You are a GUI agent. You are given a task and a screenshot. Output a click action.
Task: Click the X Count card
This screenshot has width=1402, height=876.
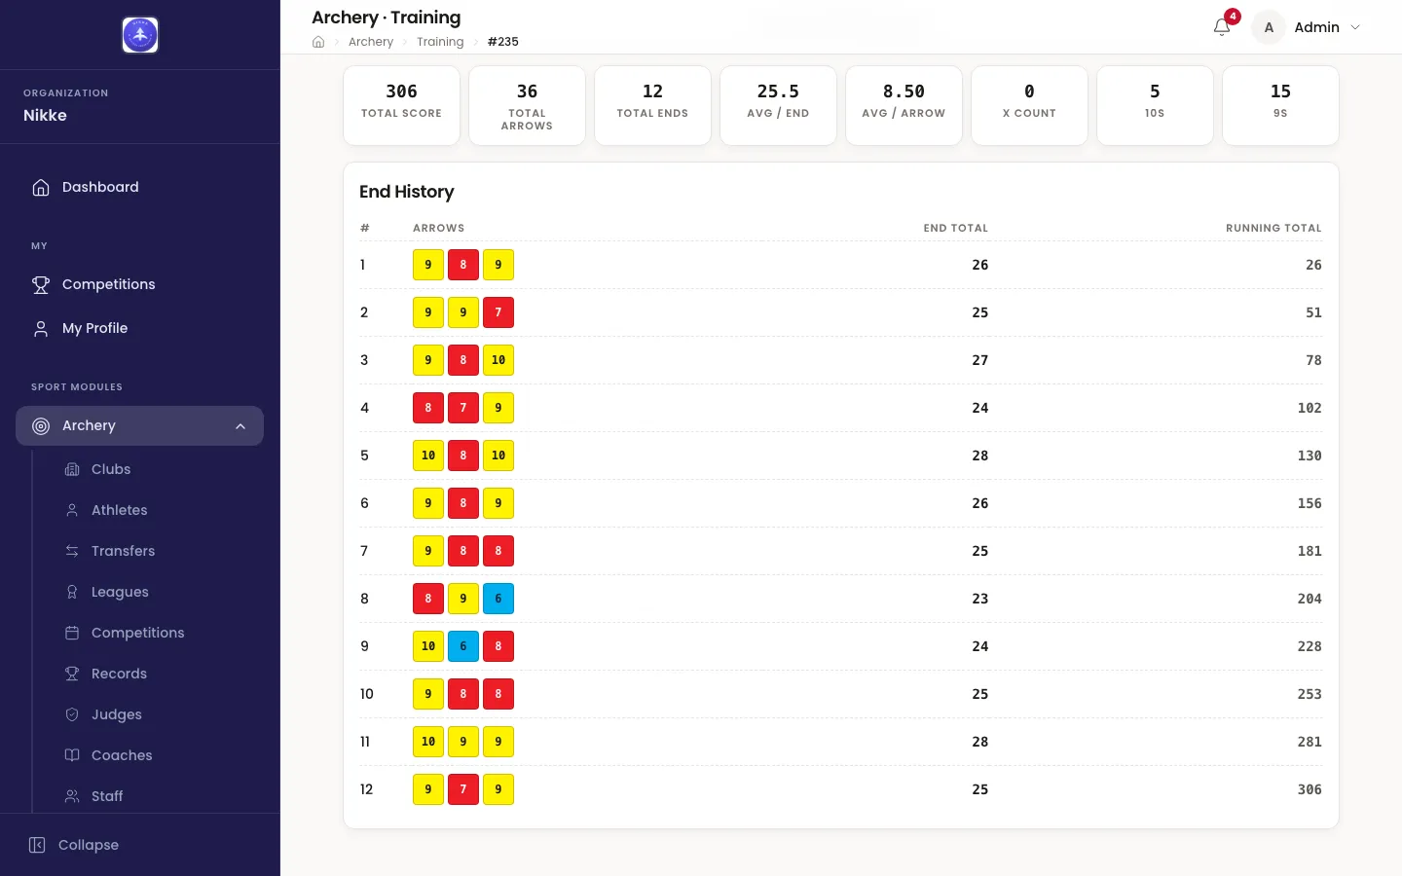[1029, 105]
